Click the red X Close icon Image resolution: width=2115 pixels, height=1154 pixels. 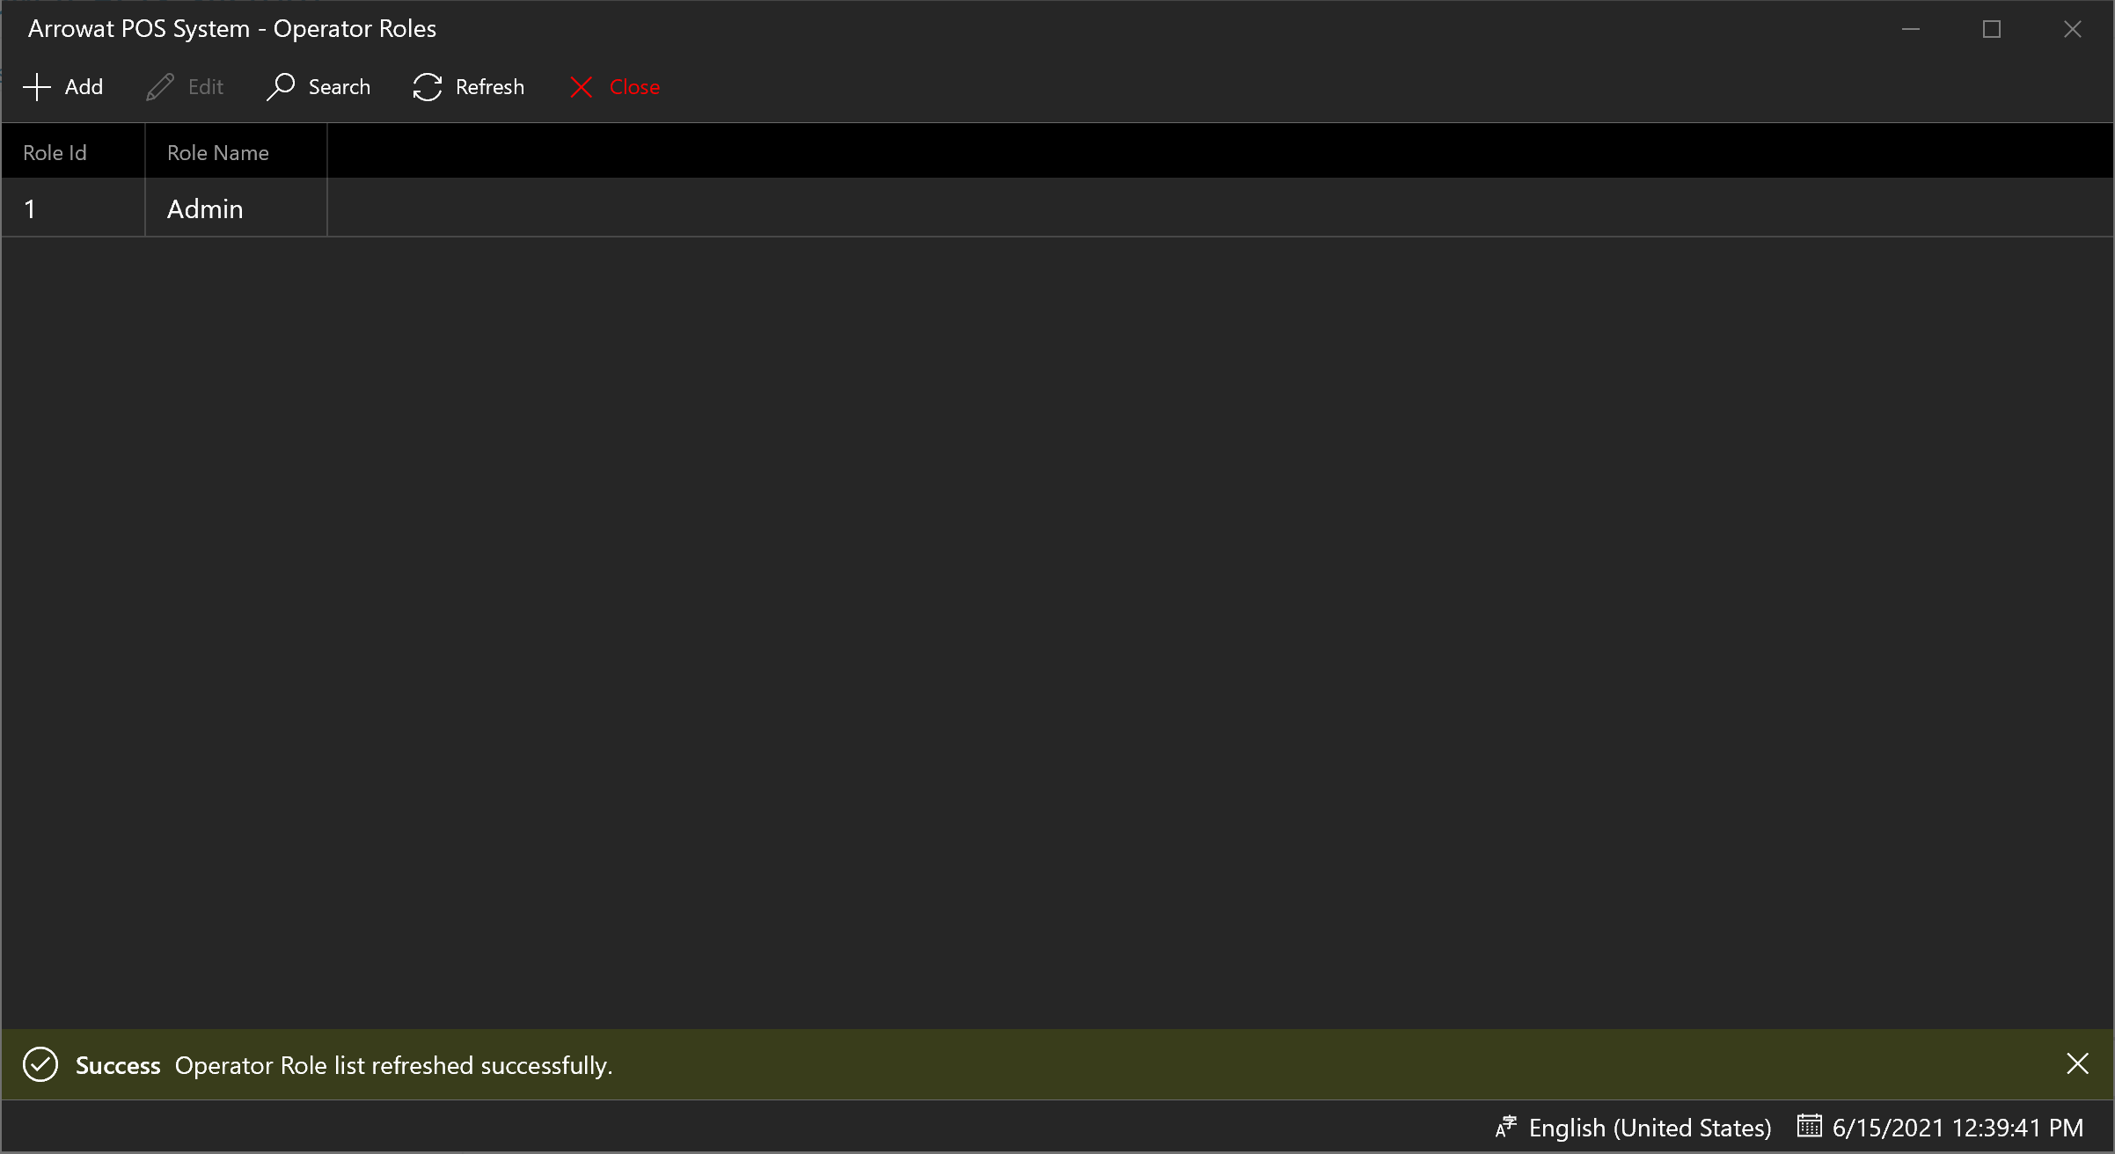582,87
